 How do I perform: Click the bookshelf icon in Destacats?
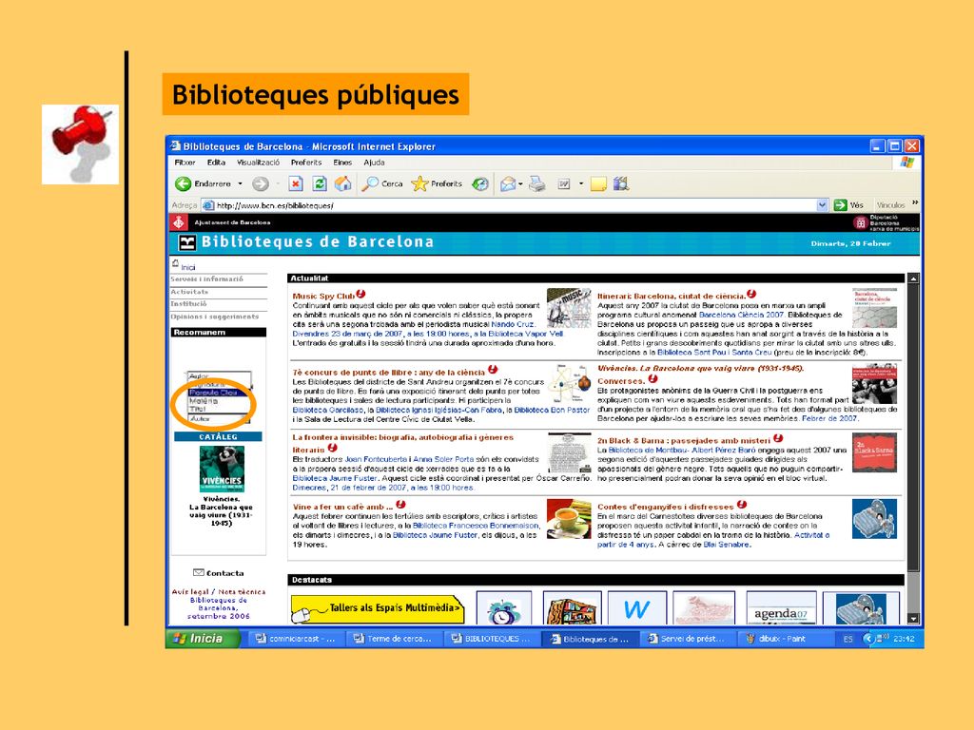click(572, 609)
